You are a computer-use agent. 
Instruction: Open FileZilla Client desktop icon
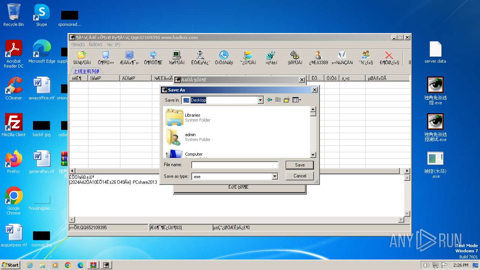pos(13,125)
